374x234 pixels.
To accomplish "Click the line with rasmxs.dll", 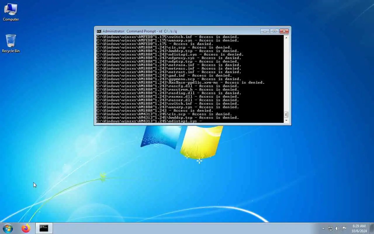I will [x=168, y=97].
